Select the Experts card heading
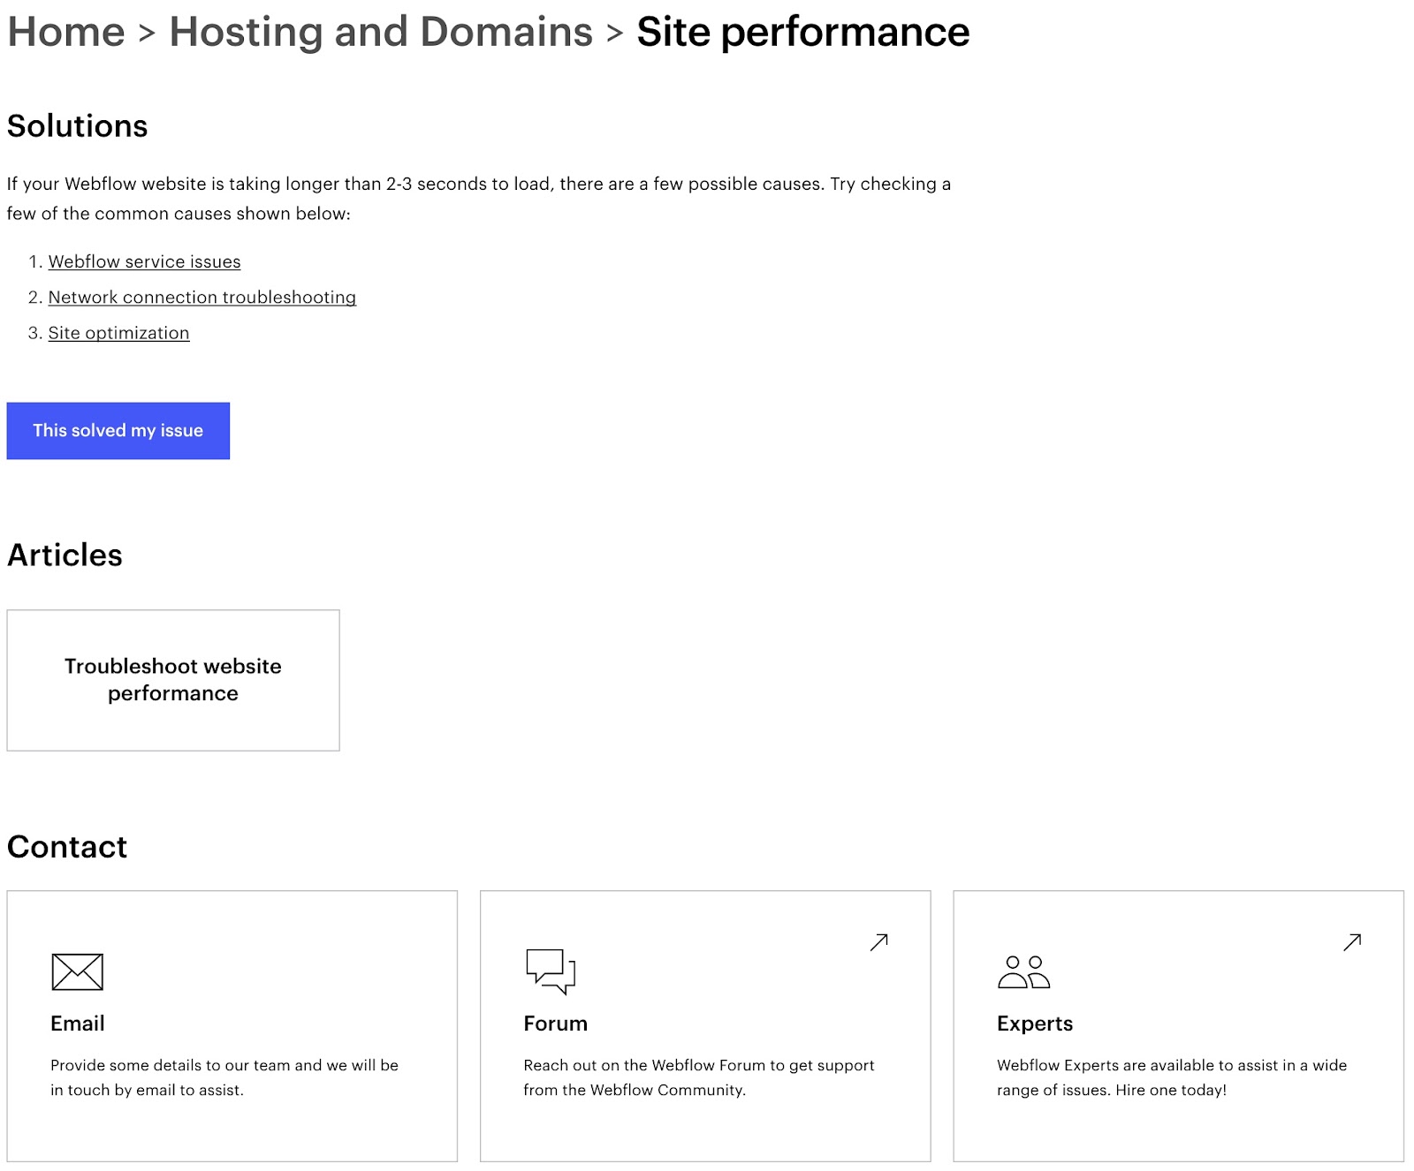Viewport: 1414px width, 1171px height. 1035,1024
